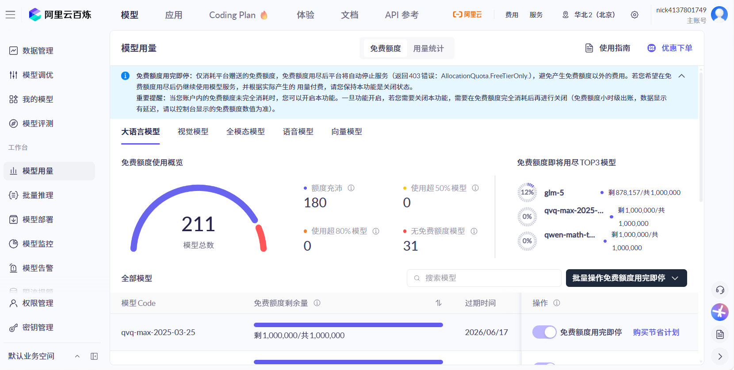
Task: Click the 211 模型总数 gauge
Action: tap(199, 219)
